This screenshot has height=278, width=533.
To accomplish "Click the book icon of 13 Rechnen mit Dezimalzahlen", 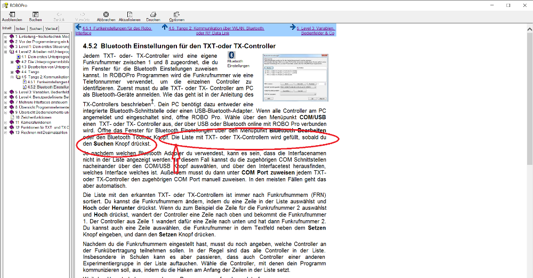I will pyautogui.click(x=12, y=132).
